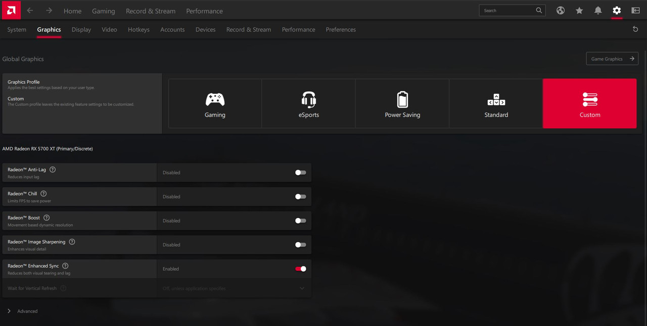Open settings gear icon
Screen dimensions: 647x326
617,10
